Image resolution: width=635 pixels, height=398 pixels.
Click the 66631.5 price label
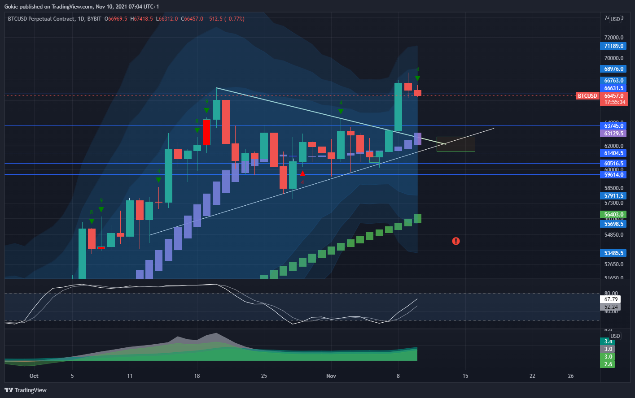tap(613, 88)
